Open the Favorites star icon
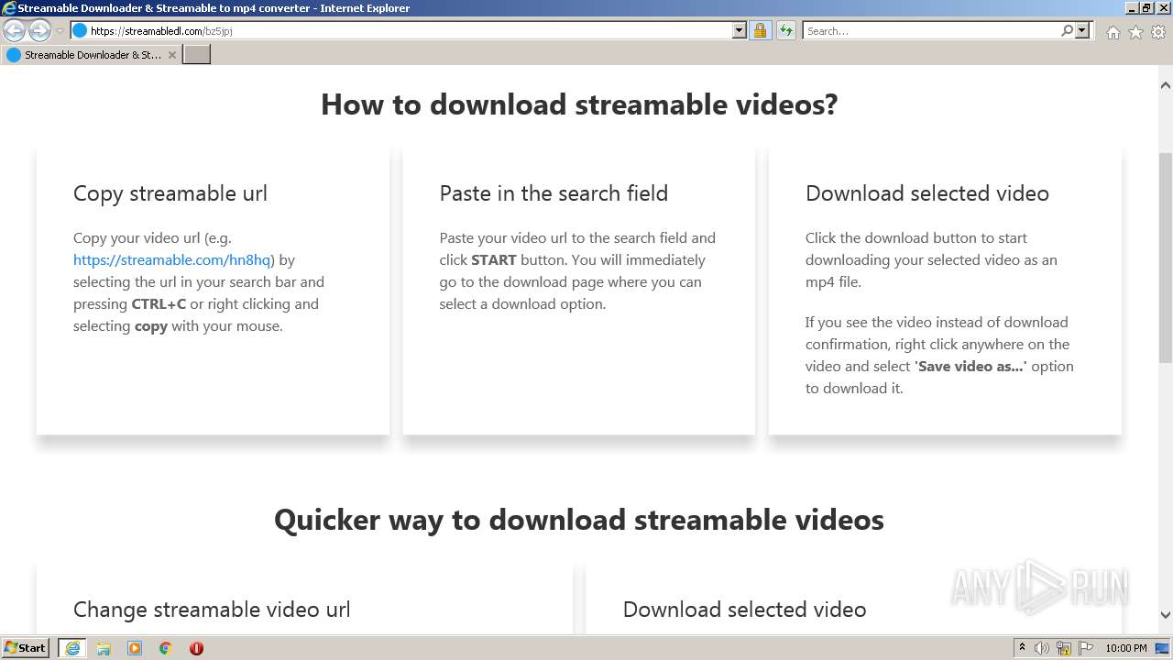 [x=1135, y=32]
